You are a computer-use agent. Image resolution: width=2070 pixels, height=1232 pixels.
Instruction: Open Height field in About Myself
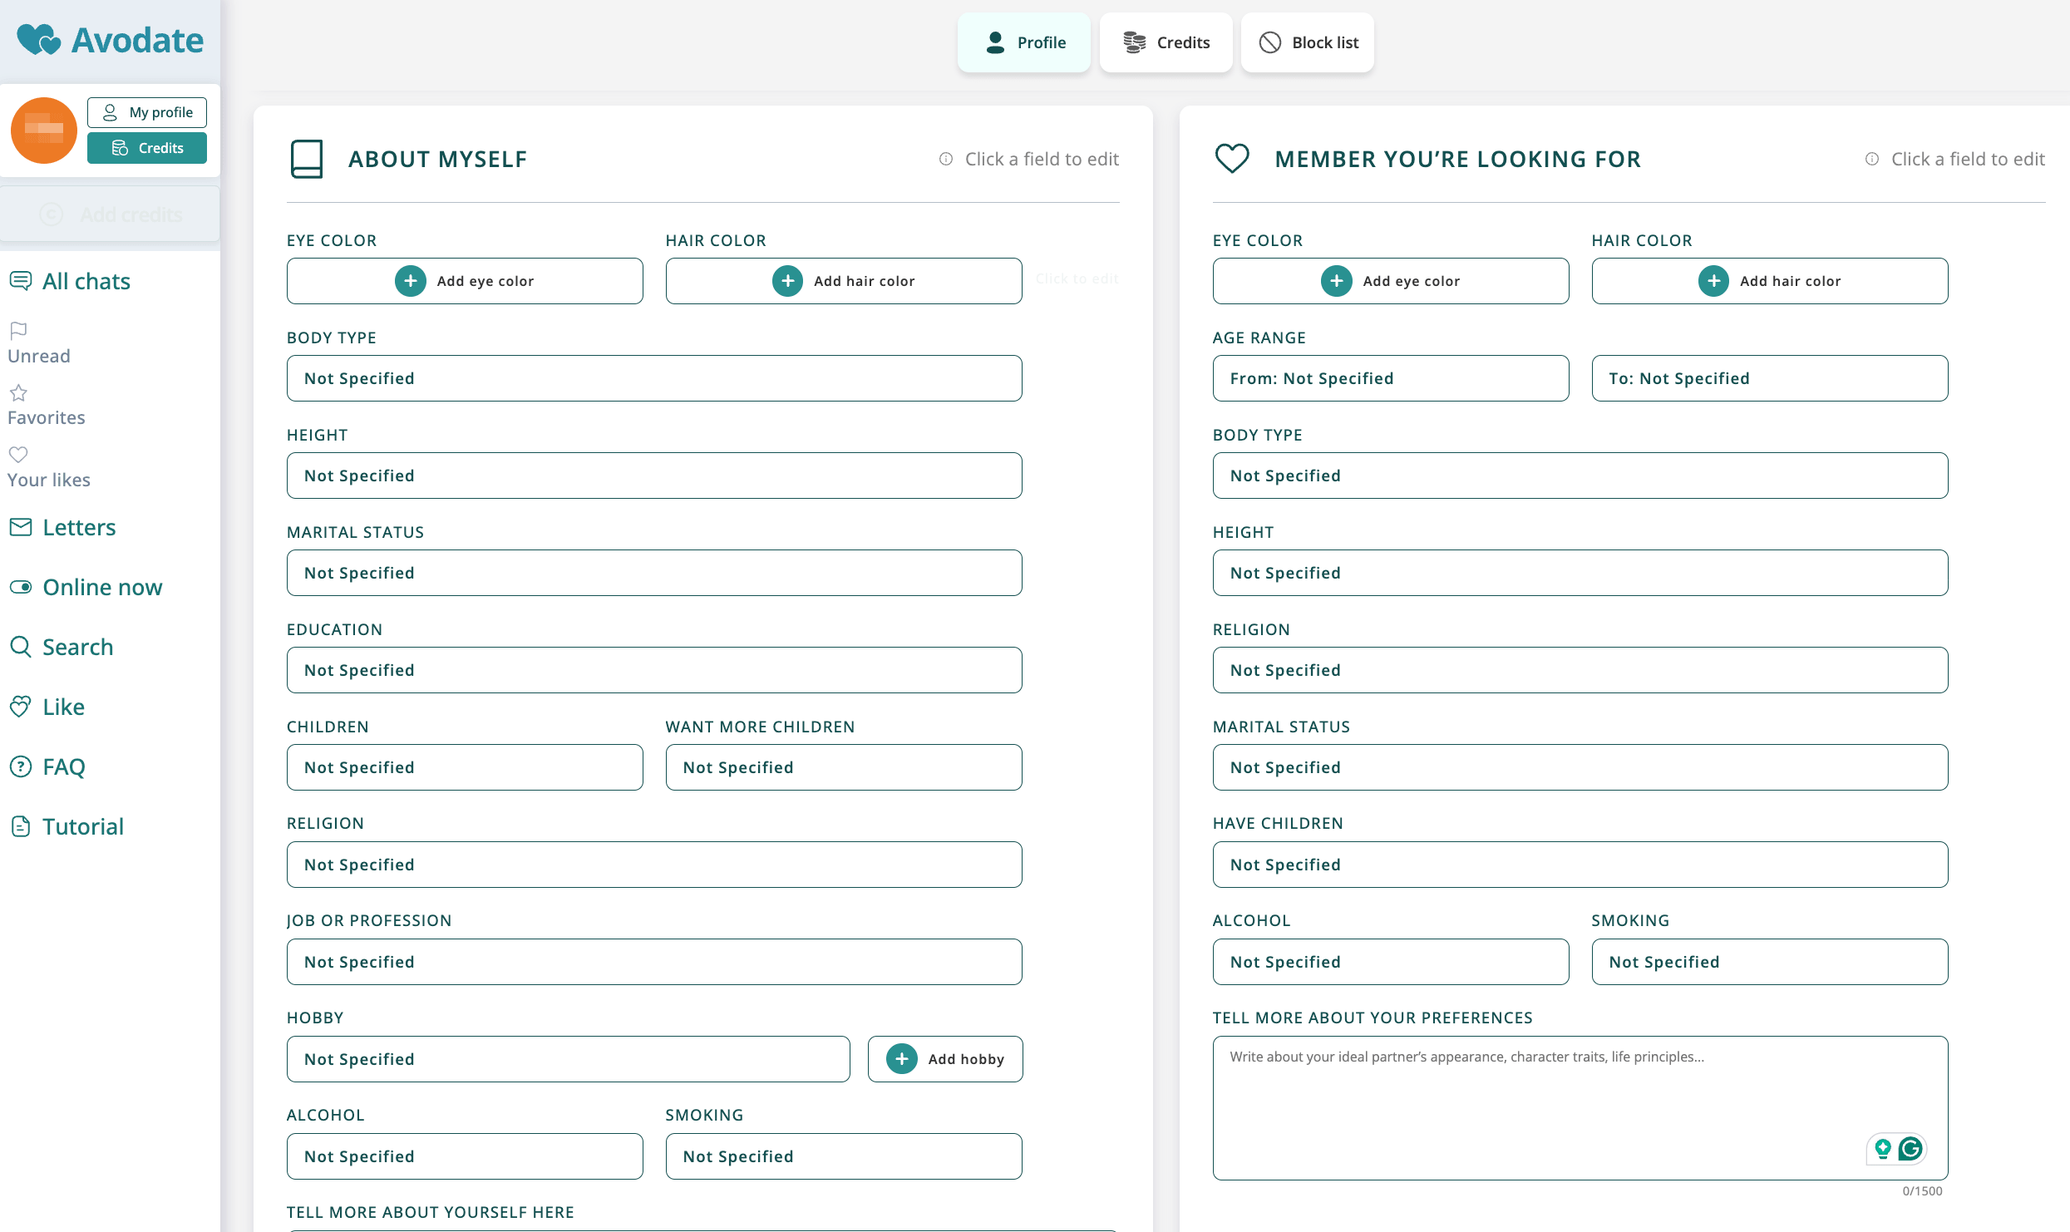[654, 476]
